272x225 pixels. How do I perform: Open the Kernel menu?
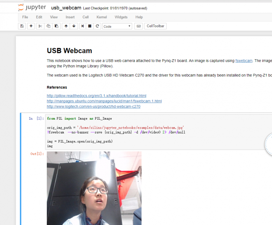coord(102,17)
